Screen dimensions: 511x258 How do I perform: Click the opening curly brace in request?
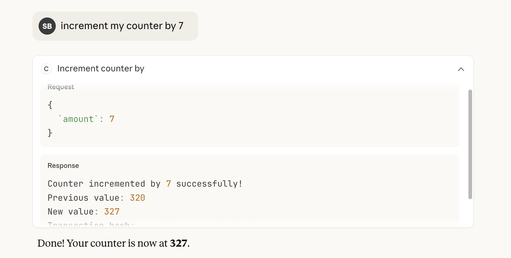(50, 105)
